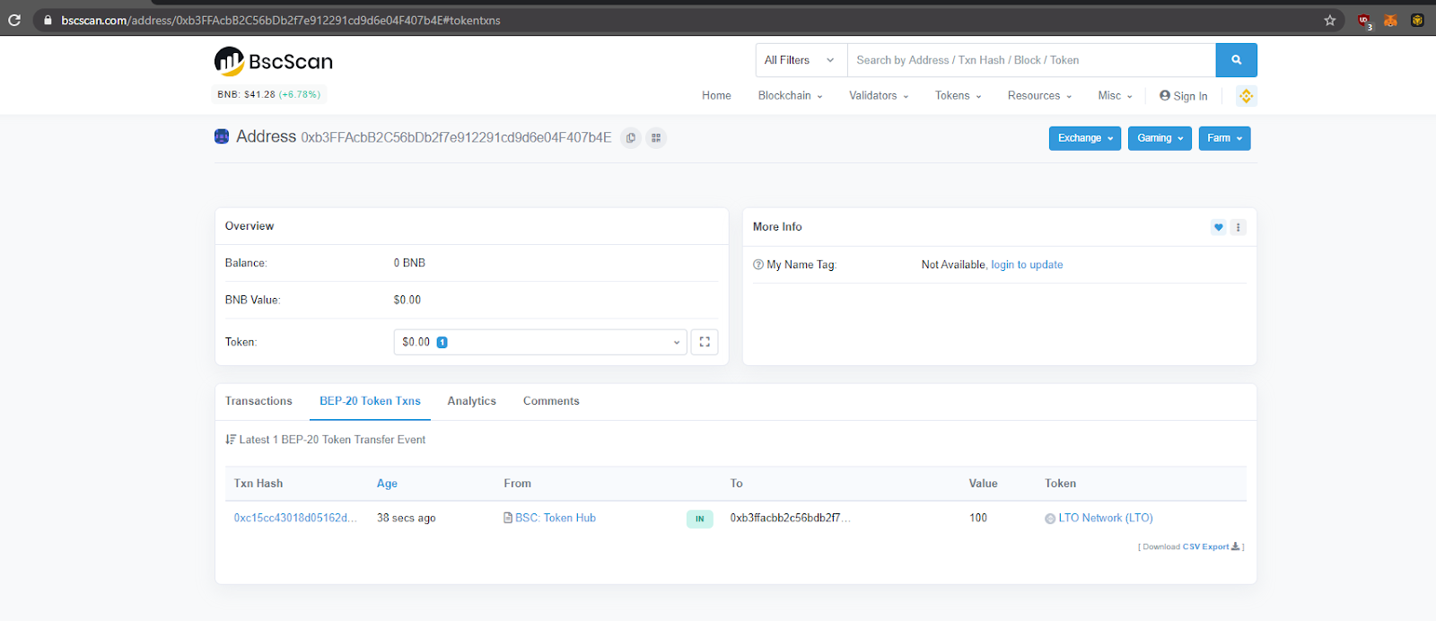Switch to the Analytics tab
1436x621 pixels.
pyautogui.click(x=471, y=401)
